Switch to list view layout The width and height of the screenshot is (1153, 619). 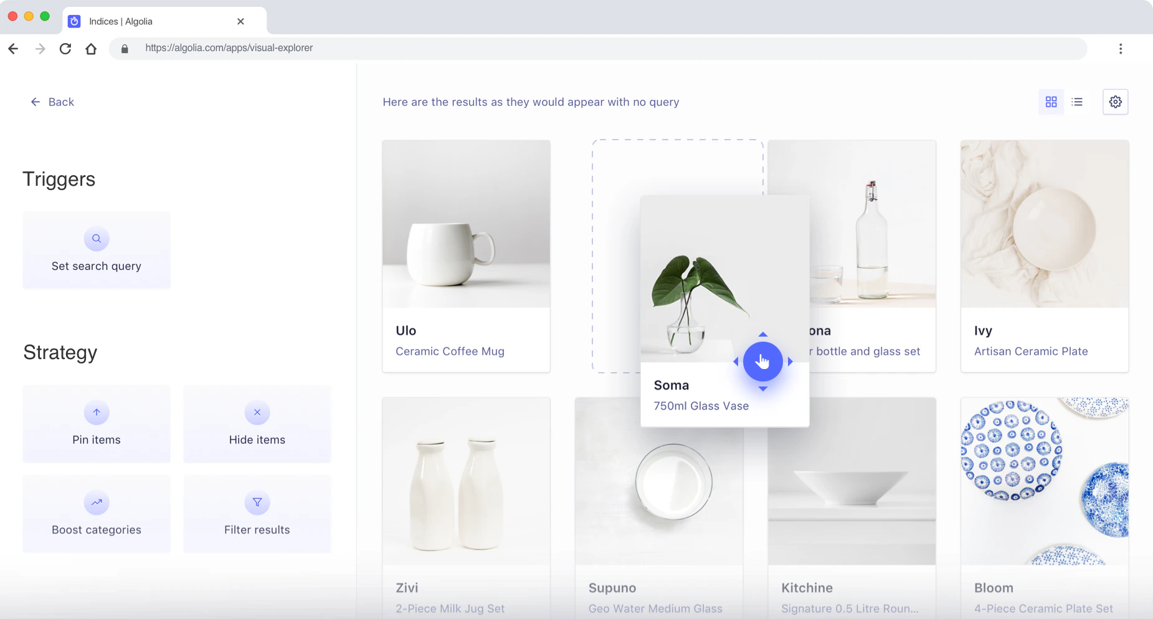tap(1077, 102)
